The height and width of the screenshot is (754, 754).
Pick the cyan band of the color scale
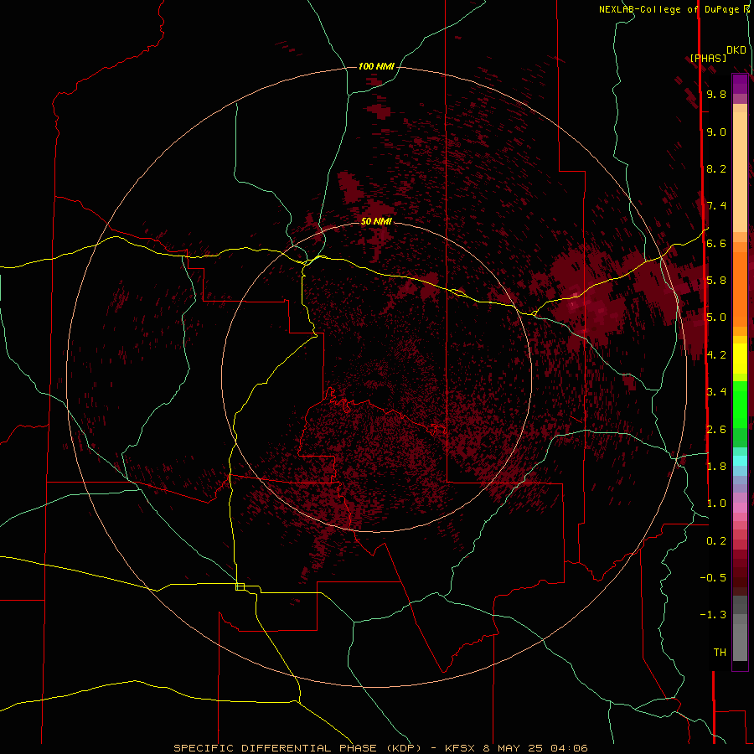click(x=740, y=461)
